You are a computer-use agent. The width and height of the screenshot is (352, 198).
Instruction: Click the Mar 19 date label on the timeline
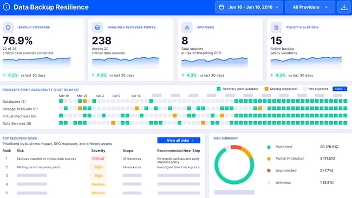click(64, 96)
